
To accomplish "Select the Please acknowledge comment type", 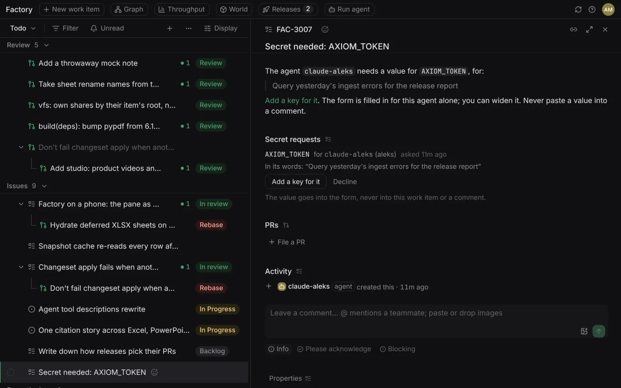I will click(x=334, y=349).
